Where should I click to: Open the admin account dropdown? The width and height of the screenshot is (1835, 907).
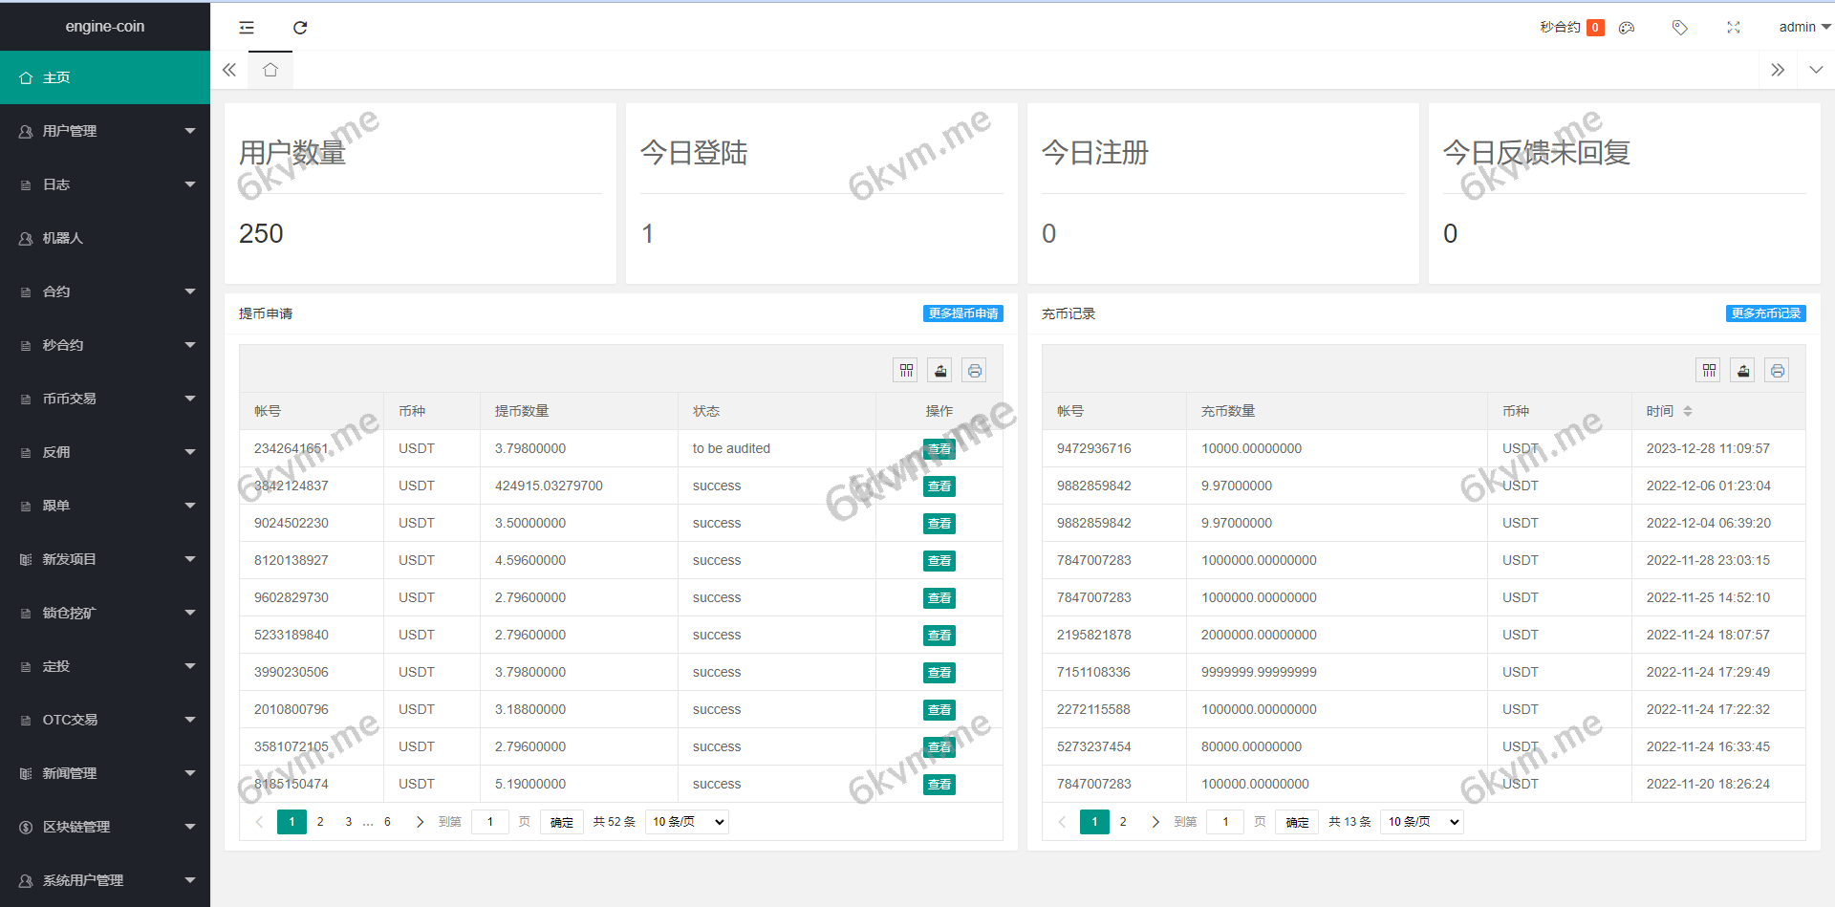pos(1801,27)
